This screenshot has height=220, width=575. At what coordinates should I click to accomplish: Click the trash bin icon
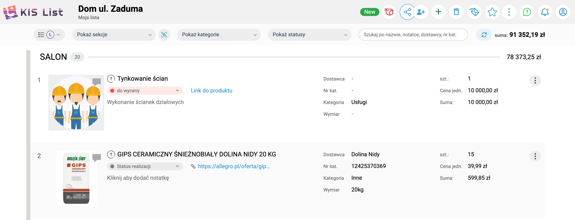point(456,12)
